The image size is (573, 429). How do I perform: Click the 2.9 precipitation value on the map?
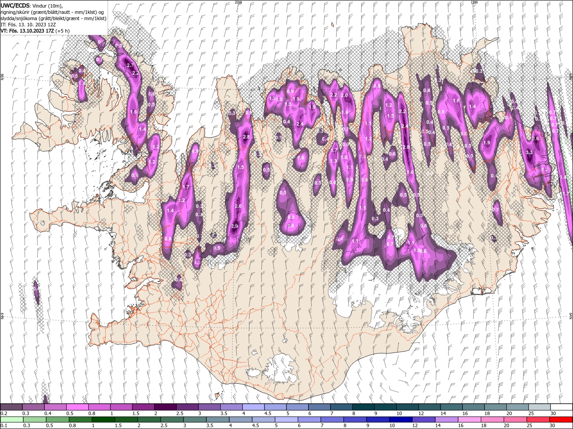[x=235, y=226]
